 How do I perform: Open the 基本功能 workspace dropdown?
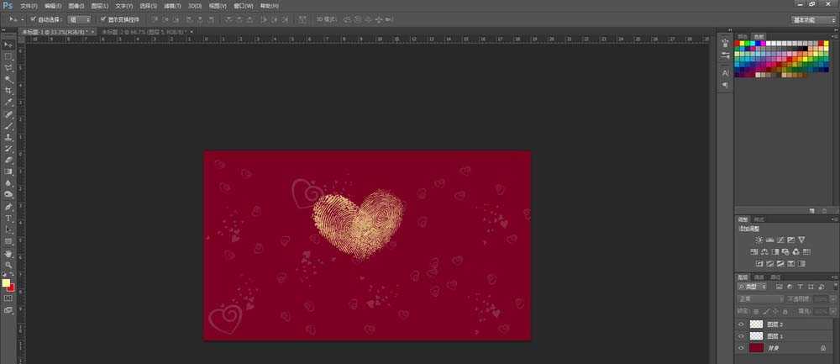(x=812, y=18)
